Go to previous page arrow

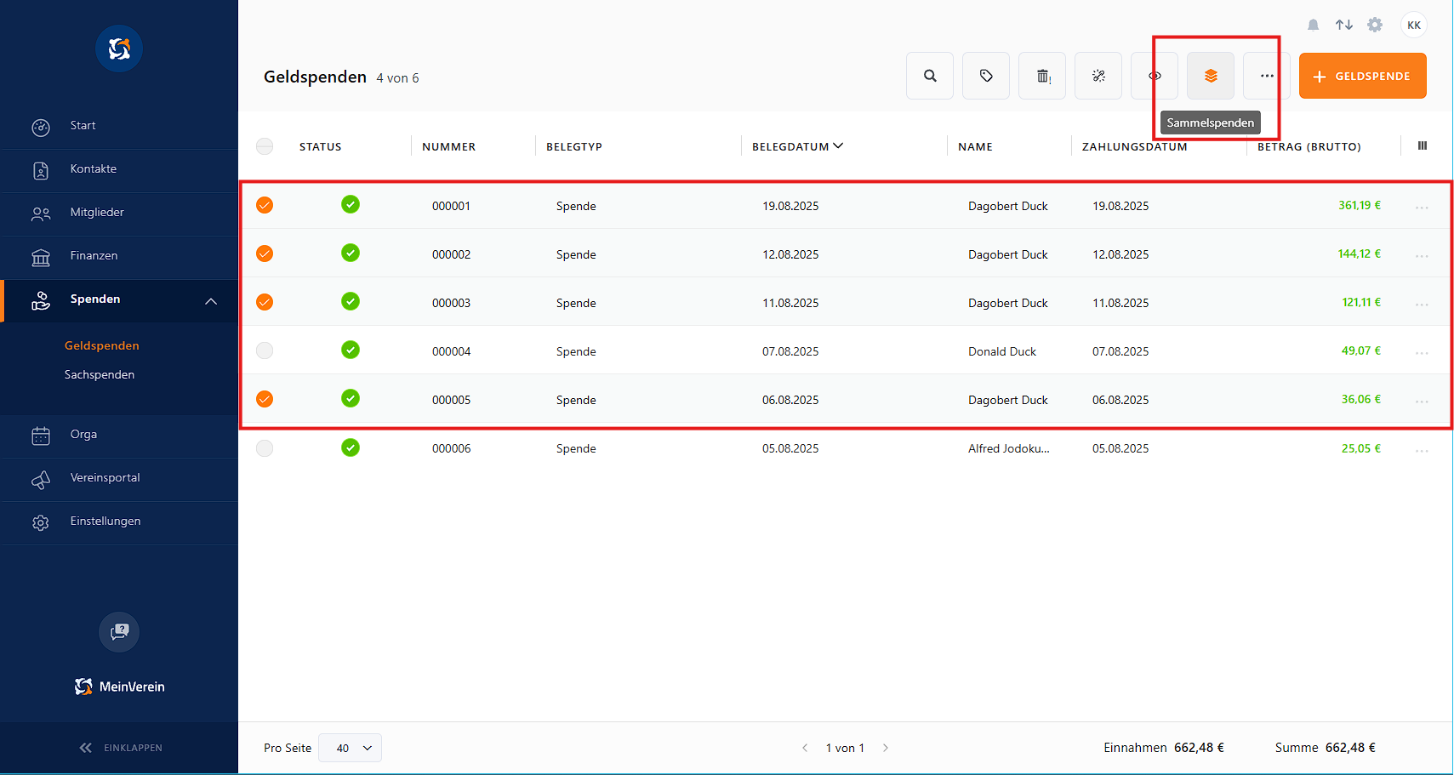(x=805, y=748)
